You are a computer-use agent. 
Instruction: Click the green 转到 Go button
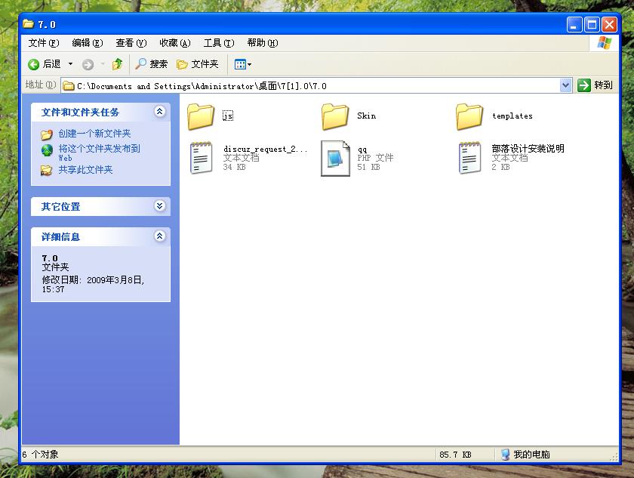click(595, 85)
